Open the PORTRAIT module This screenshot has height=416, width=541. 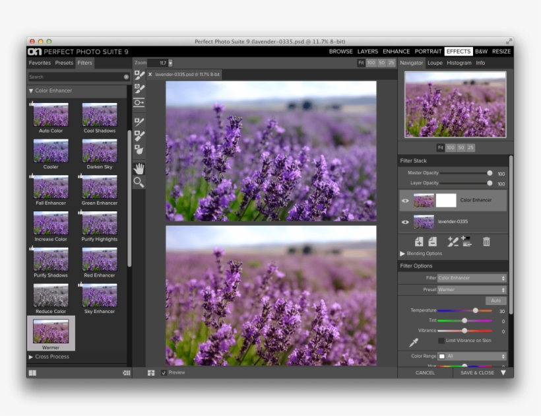pyautogui.click(x=428, y=52)
